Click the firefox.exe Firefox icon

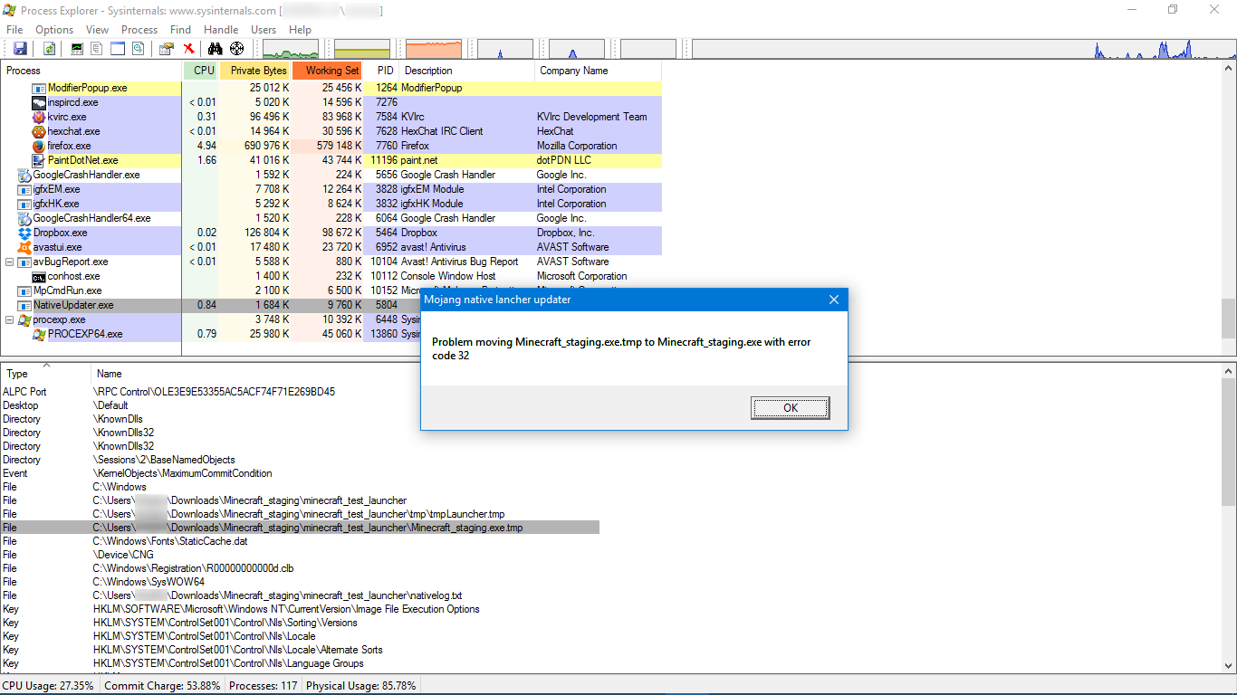39,146
